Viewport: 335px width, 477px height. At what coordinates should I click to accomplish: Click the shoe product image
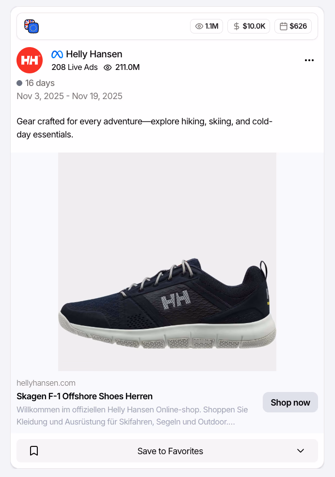pyautogui.click(x=167, y=261)
